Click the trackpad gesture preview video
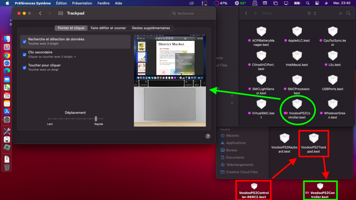The height and width of the screenshot is (200, 356). point(170,80)
